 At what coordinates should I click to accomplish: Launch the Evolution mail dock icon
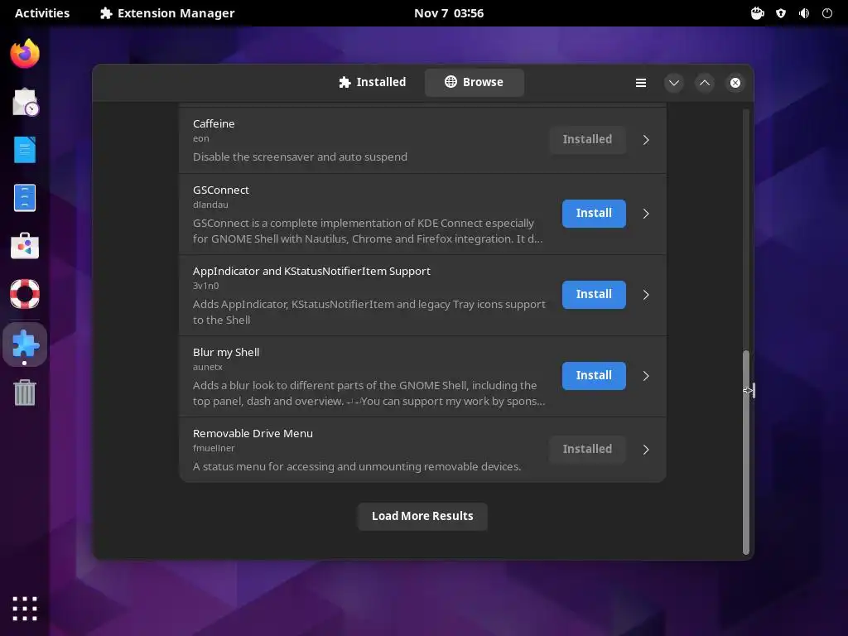25,102
